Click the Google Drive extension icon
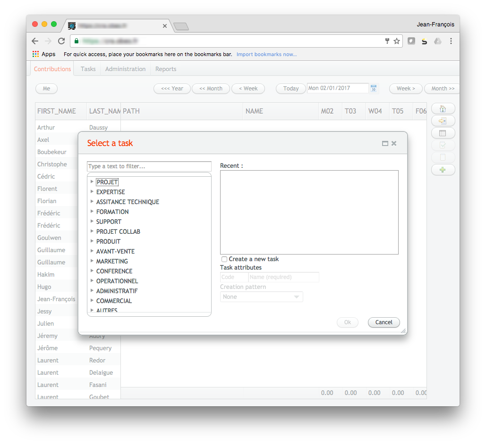Screen dimensions: 486x444 [438, 41]
